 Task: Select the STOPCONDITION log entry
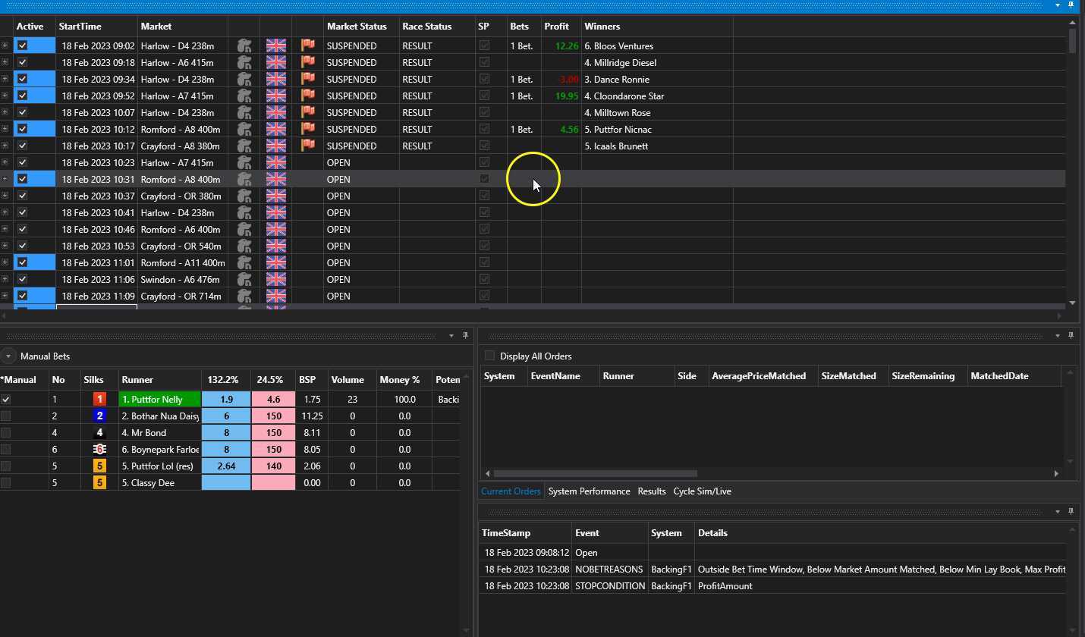point(610,586)
